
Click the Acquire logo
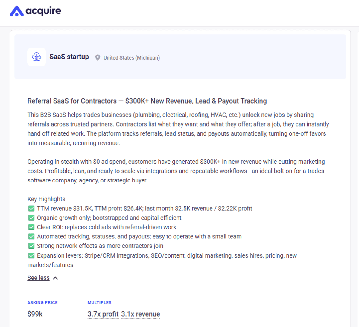35,11
